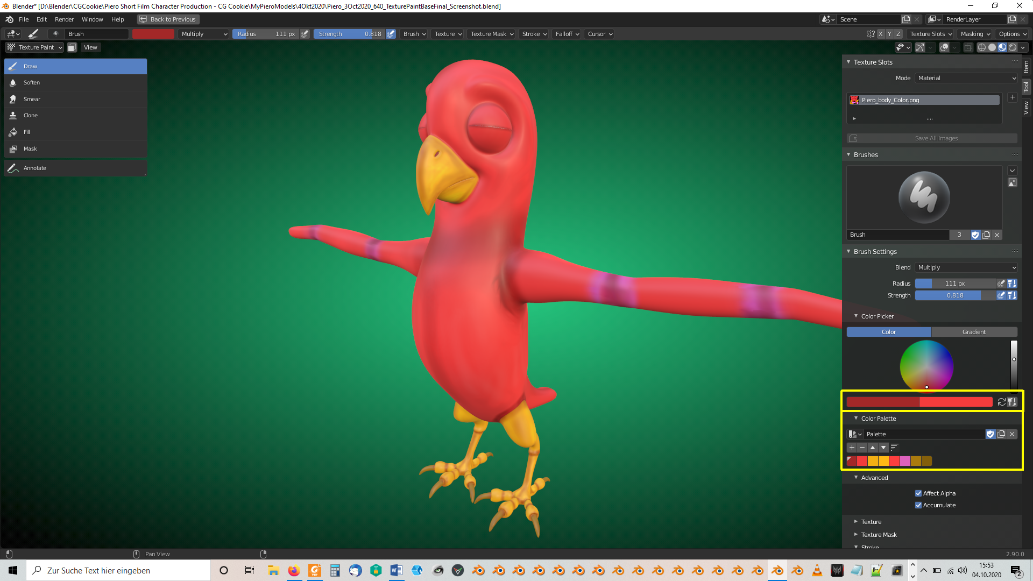Add a new color to the palette
Image resolution: width=1033 pixels, height=581 pixels.
point(852,447)
